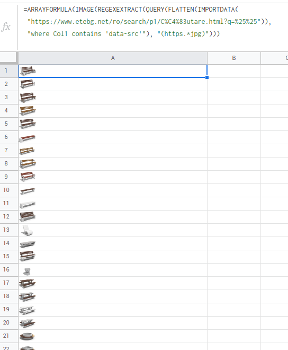Click the selection fill handle on cell A1

pos(207,77)
